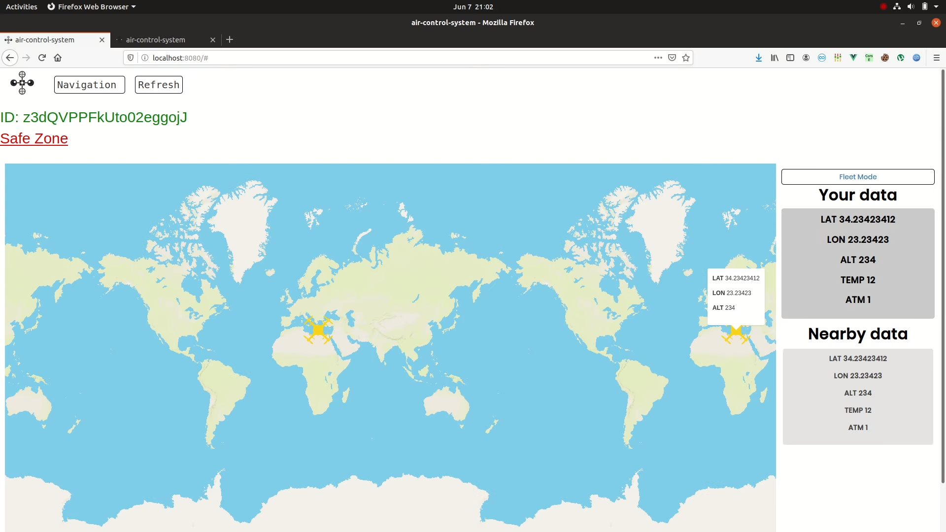Open Firefox library icon
Image resolution: width=946 pixels, height=532 pixels.
[x=775, y=58]
